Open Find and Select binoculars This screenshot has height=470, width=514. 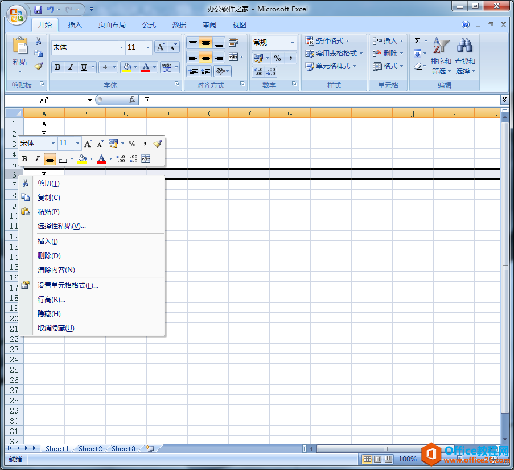(x=465, y=56)
